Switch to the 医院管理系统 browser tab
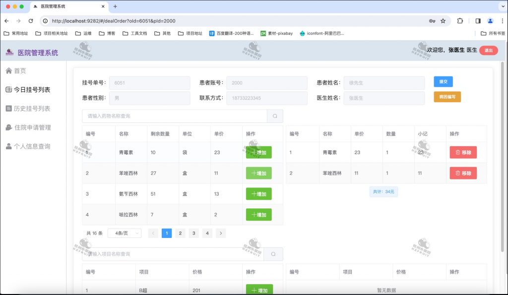The image size is (508, 295). [64, 7]
